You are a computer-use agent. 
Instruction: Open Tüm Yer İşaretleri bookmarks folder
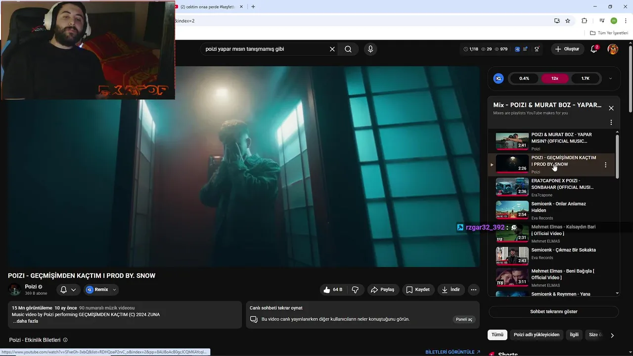coord(609,33)
